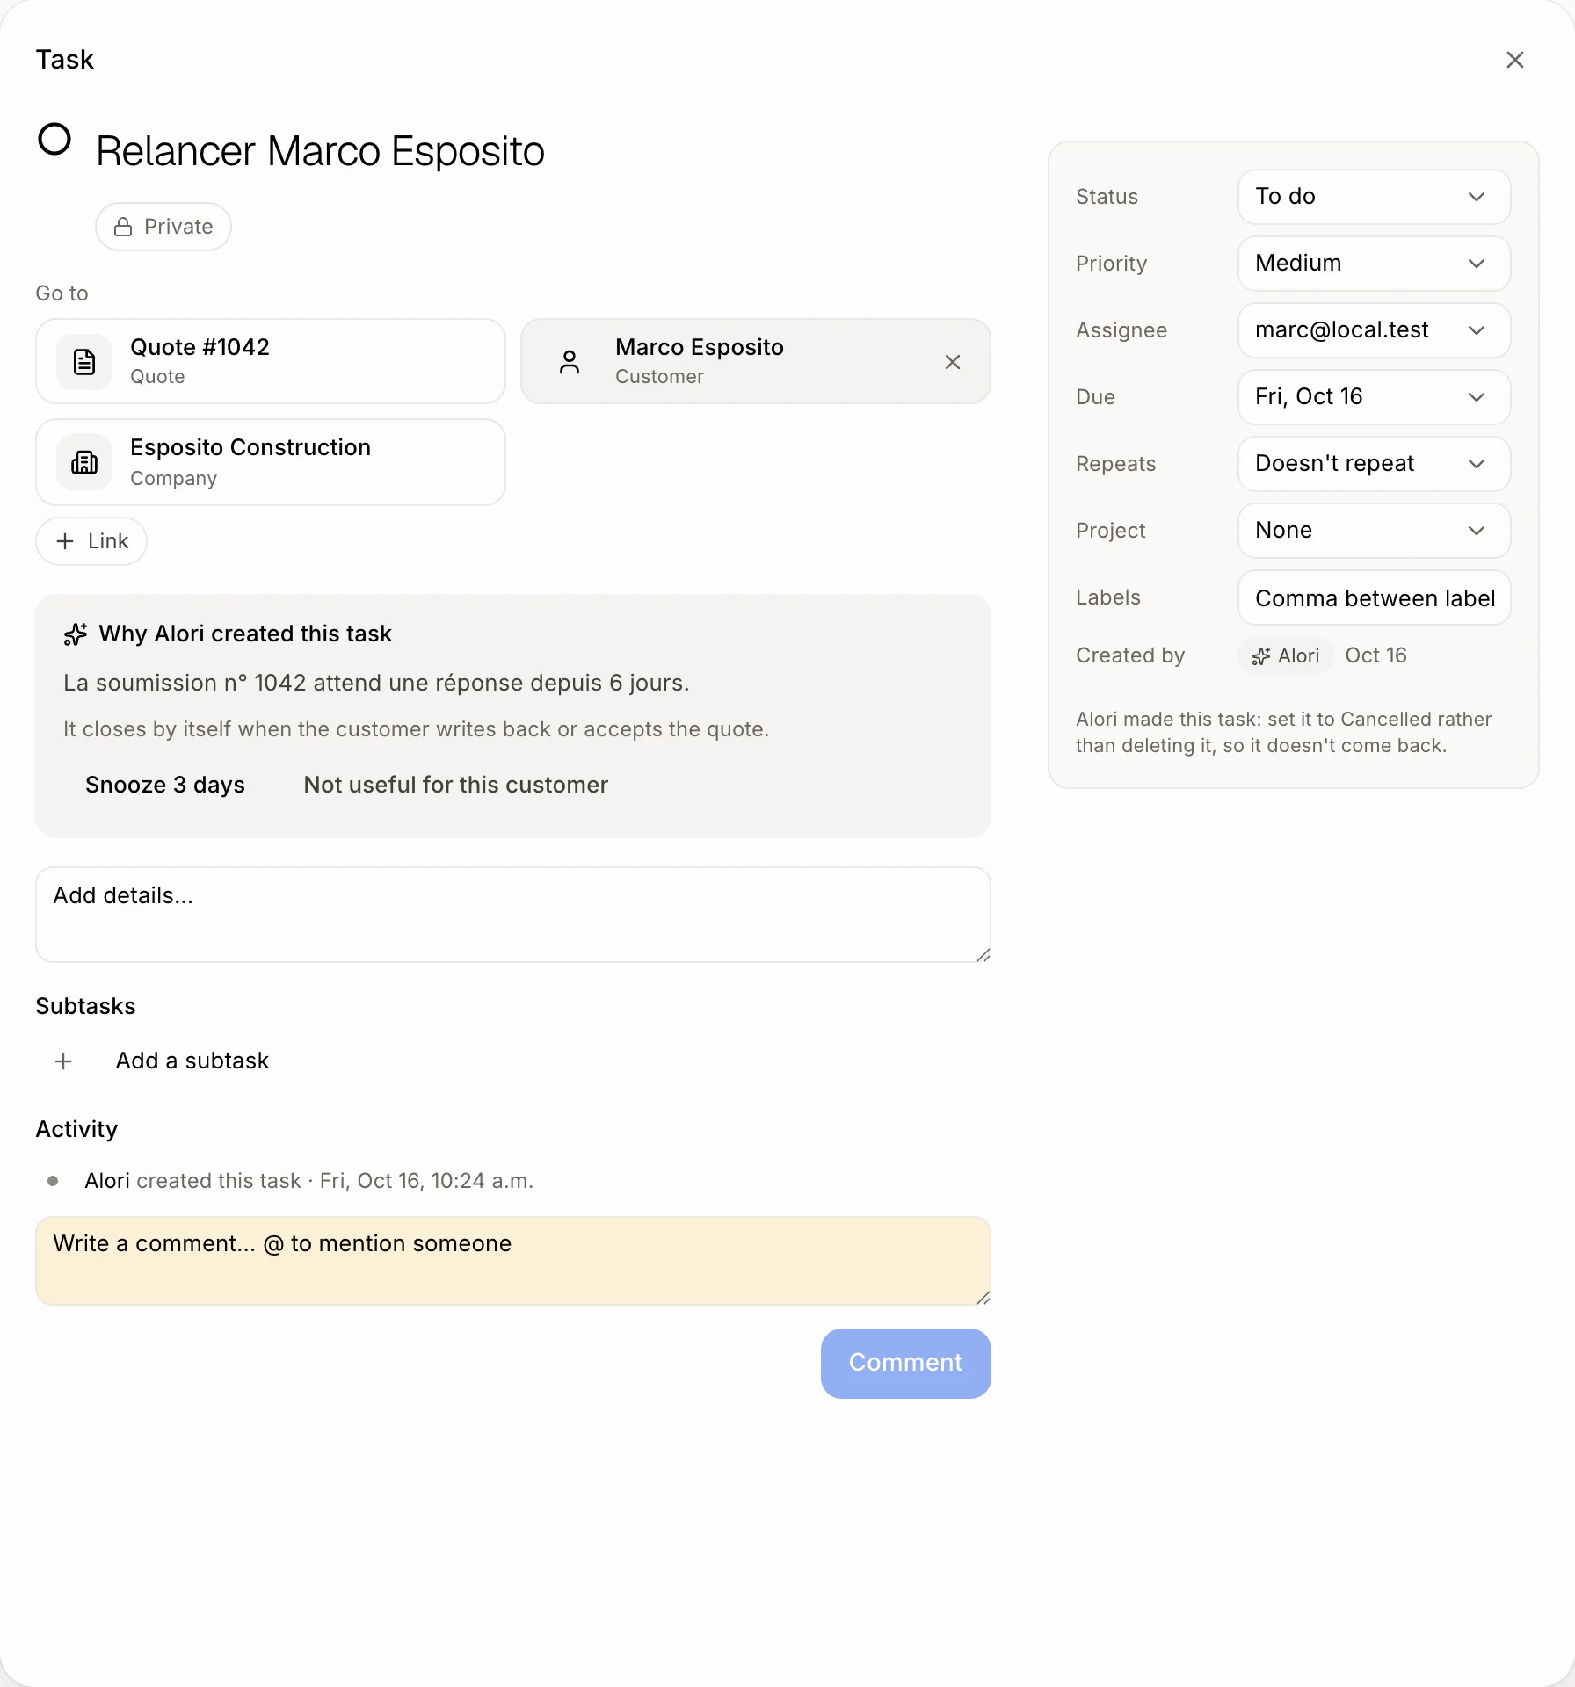The image size is (1575, 1687).
Task: Click the Add a subtask field
Action: point(192,1061)
